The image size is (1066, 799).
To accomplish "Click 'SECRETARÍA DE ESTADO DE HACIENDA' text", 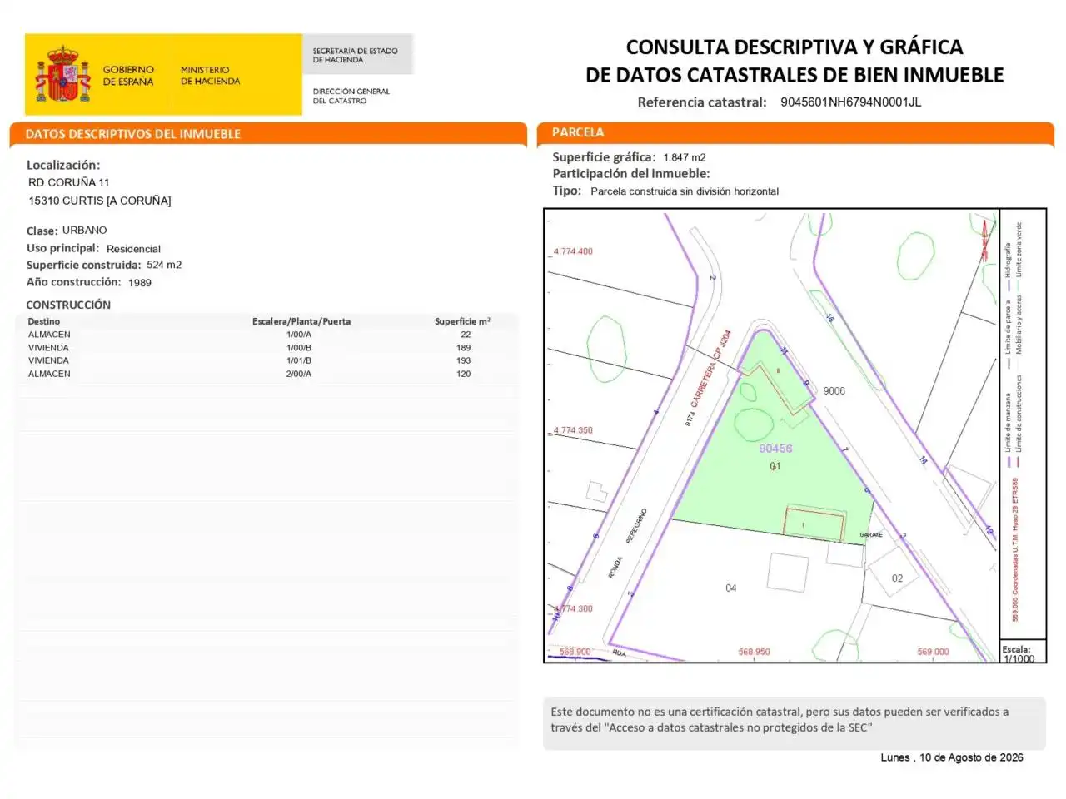I will [355, 55].
